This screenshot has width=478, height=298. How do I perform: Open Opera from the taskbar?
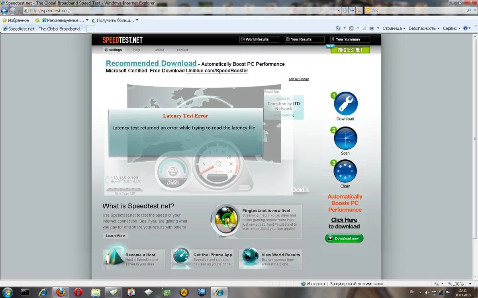[x=78, y=292]
